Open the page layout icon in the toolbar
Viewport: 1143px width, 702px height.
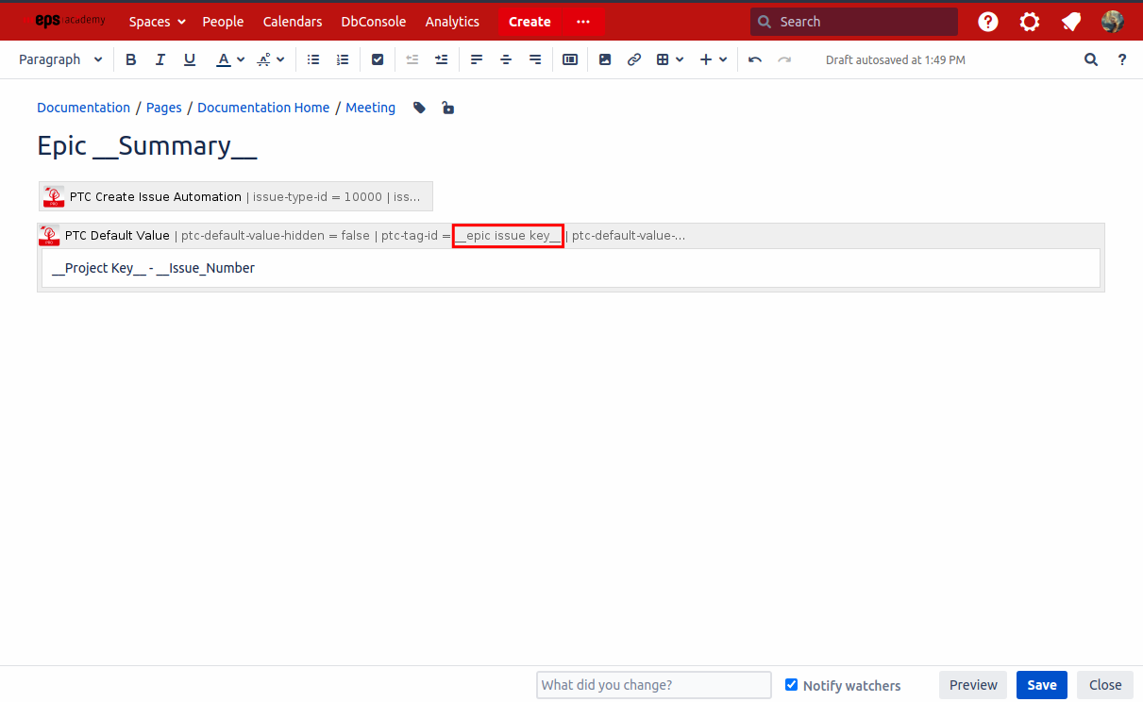[570, 58]
